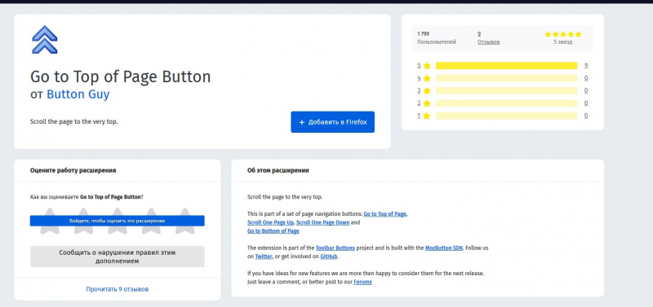Rate the extension with two stars
This screenshot has height=307, width=653.
coord(83,221)
